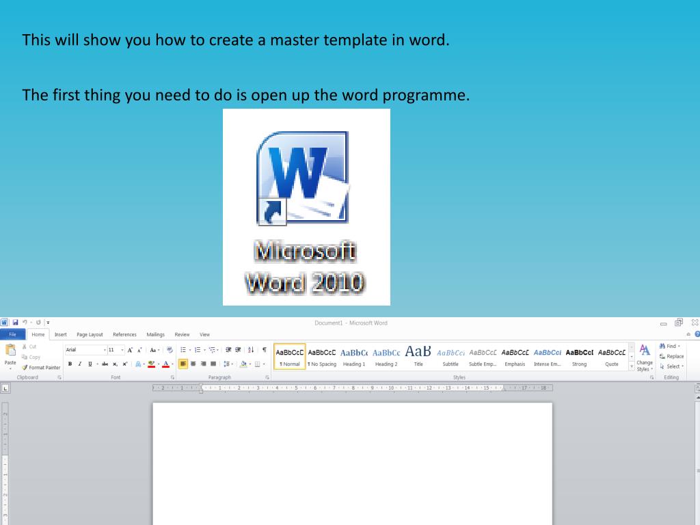Click the Paste clipboard icon

click(10, 350)
